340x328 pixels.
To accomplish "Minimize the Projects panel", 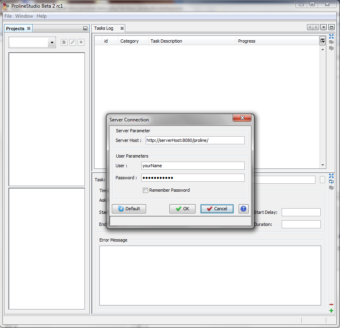I will point(85,29).
